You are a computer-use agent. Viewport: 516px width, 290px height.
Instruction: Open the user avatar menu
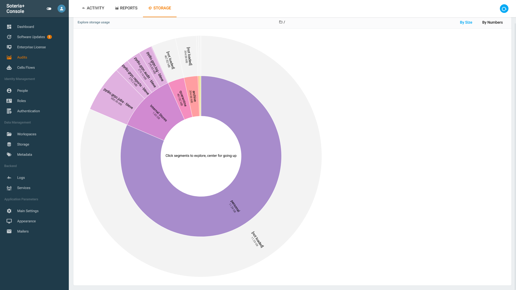pyautogui.click(x=61, y=9)
